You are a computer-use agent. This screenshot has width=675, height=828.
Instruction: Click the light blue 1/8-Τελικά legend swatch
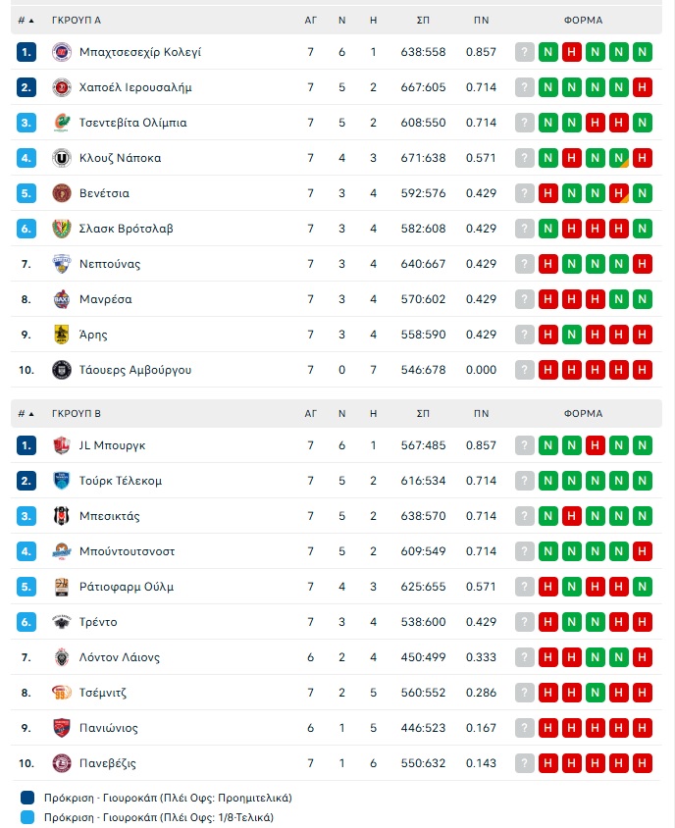[26, 817]
